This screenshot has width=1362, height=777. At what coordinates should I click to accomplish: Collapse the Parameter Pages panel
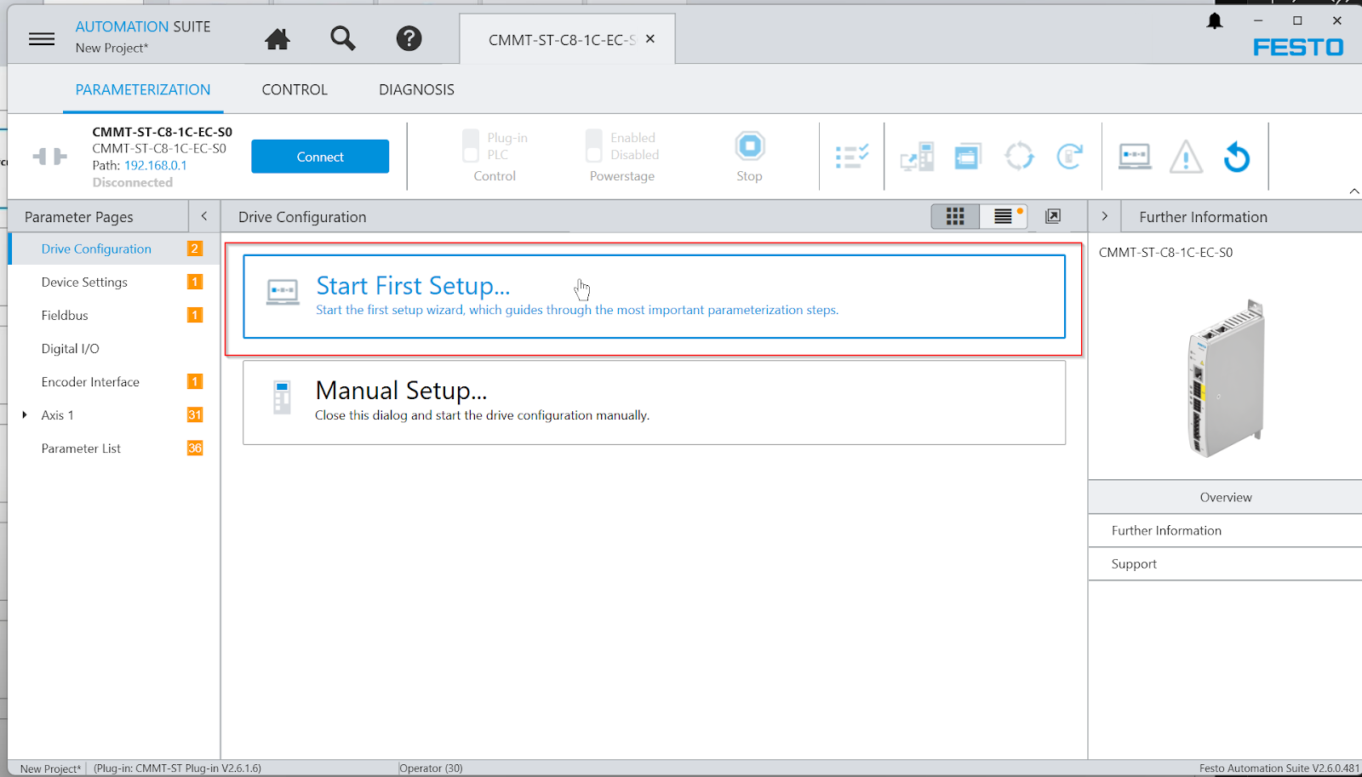point(204,216)
